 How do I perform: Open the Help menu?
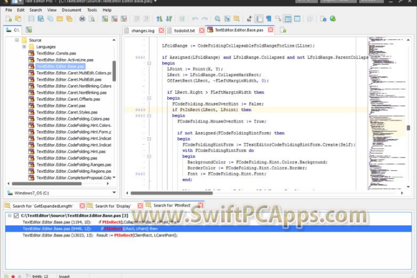click(107, 10)
